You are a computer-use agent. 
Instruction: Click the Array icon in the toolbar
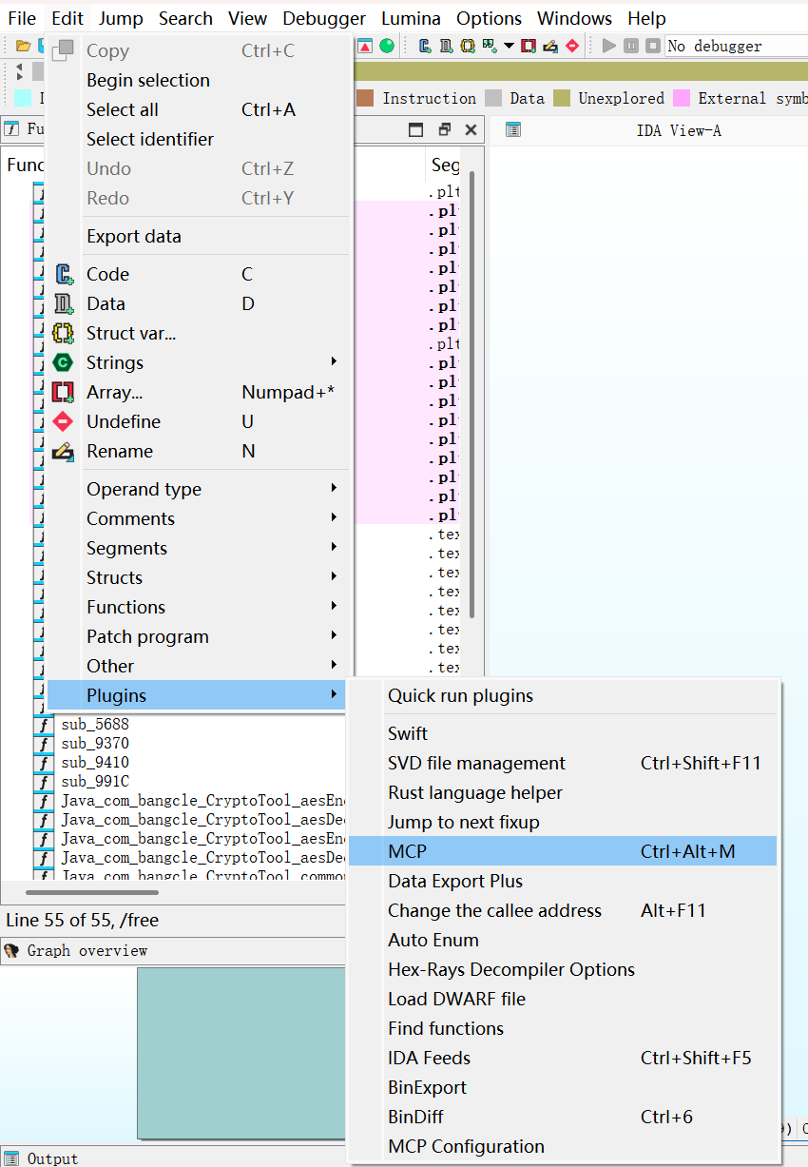tap(529, 46)
